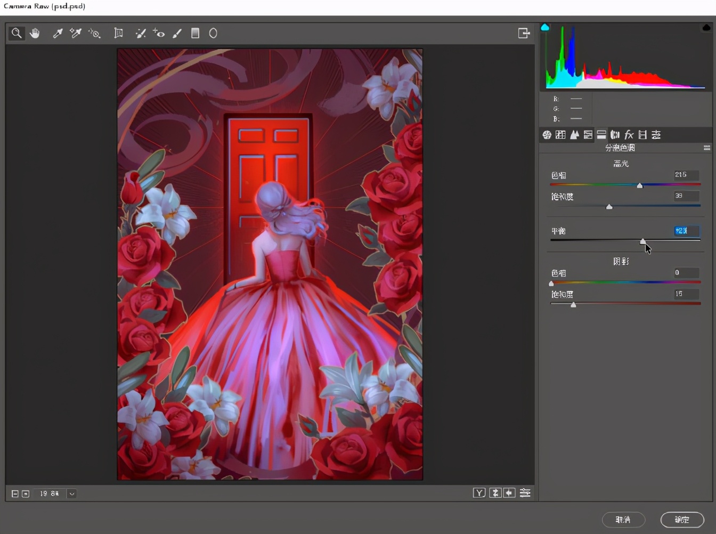The width and height of the screenshot is (716, 534).
Task: Click the highlights 色相 hue slider
Action: (x=640, y=185)
